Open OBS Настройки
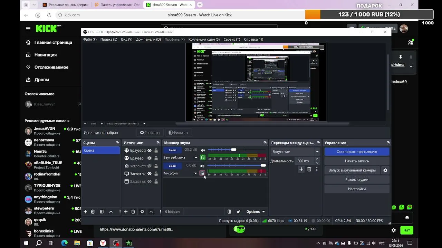Image resolution: width=442 pixels, height=248 pixels. point(357,189)
